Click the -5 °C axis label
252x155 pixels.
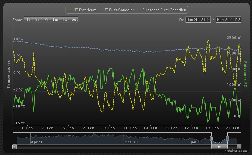pos(18,89)
